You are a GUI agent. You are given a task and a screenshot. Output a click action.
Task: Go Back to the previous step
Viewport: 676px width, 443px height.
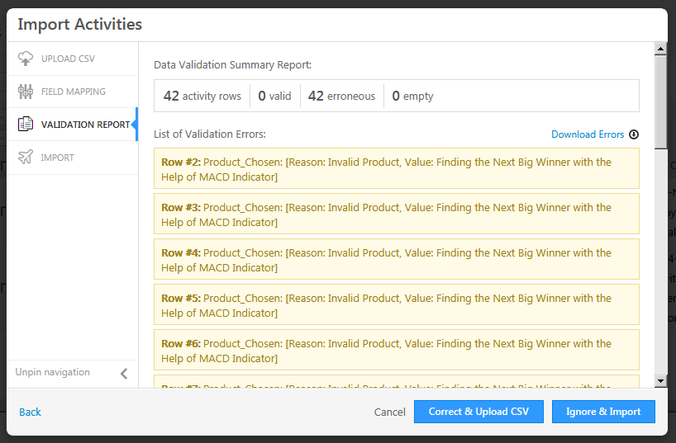click(31, 412)
